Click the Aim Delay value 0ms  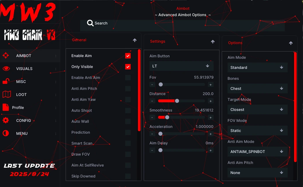pyautogui.click(x=210, y=143)
